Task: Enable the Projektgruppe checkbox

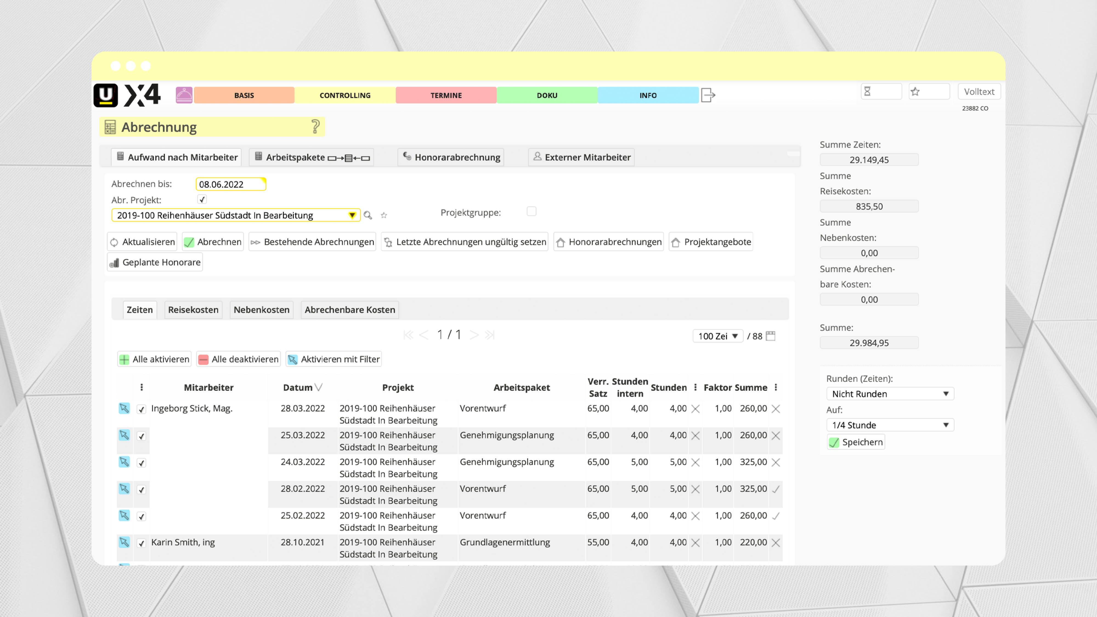Action: (531, 212)
